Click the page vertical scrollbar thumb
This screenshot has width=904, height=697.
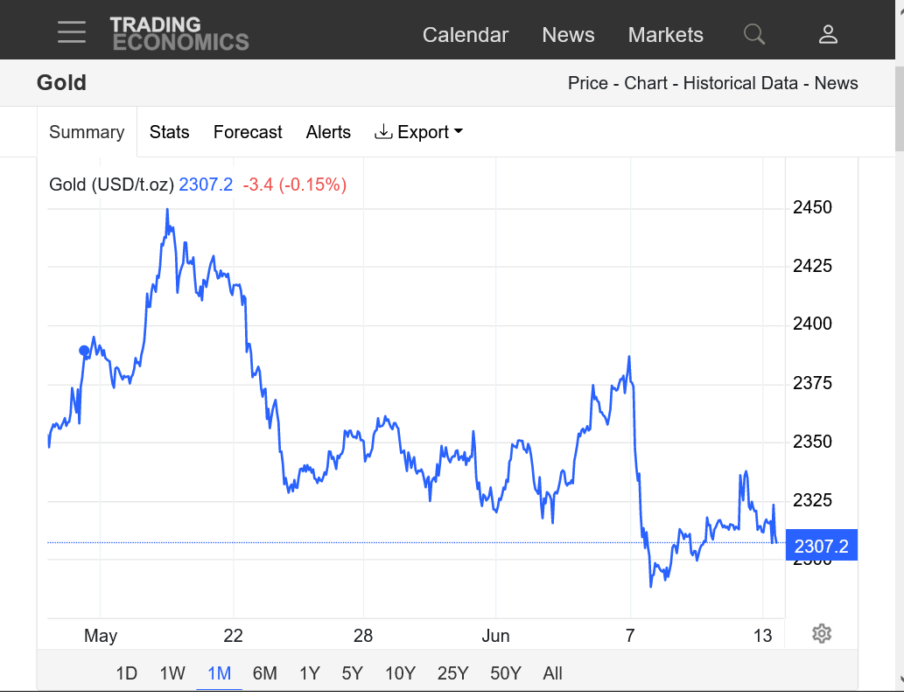899,105
